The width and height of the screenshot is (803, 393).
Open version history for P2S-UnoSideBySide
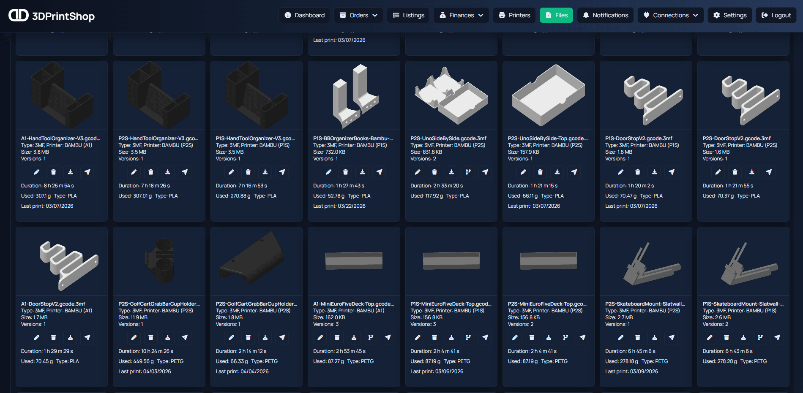pos(468,172)
